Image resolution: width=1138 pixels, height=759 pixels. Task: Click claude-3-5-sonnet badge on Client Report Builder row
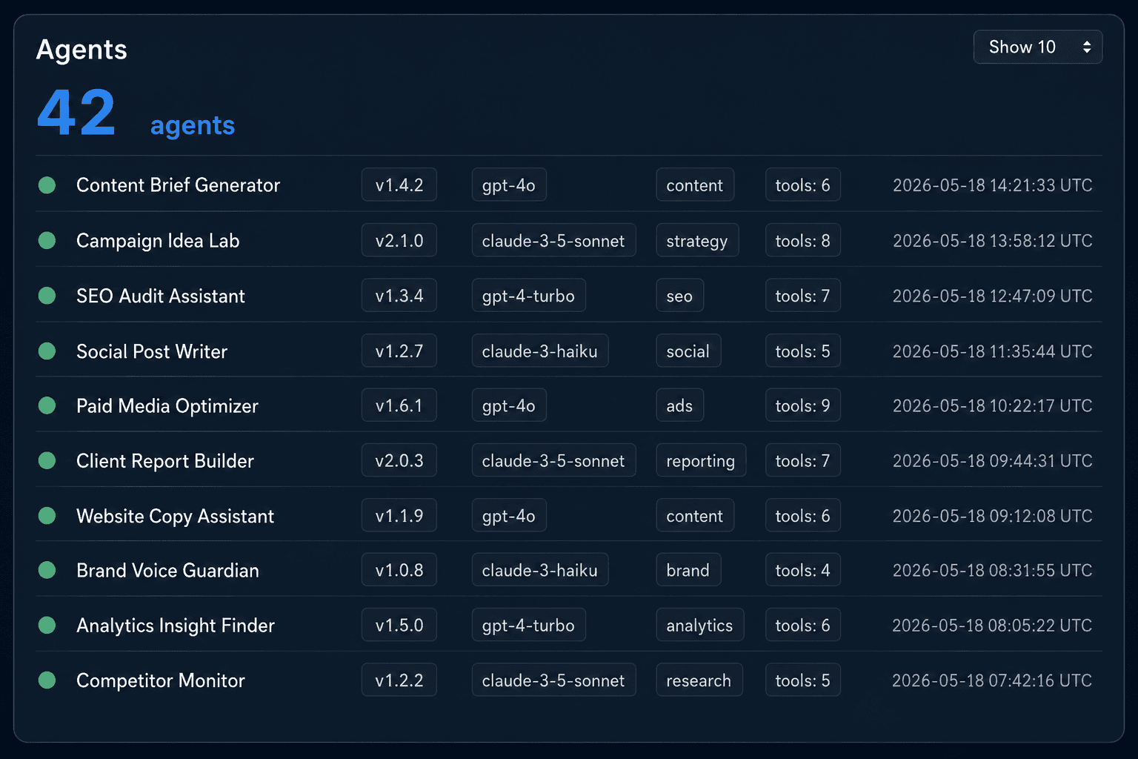[553, 460]
